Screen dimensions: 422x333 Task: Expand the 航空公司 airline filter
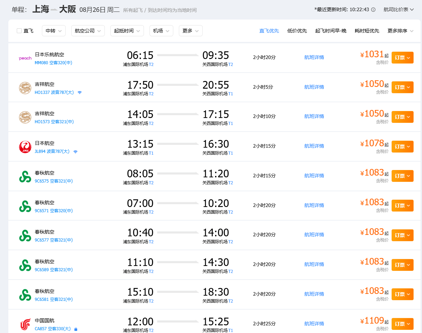pos(88,31)
